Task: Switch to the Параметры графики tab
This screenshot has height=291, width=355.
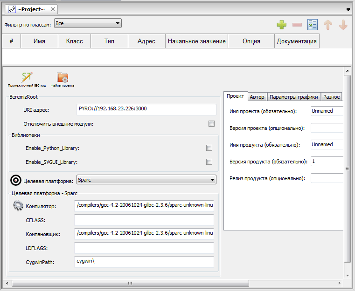Action: tap(294, 97)
